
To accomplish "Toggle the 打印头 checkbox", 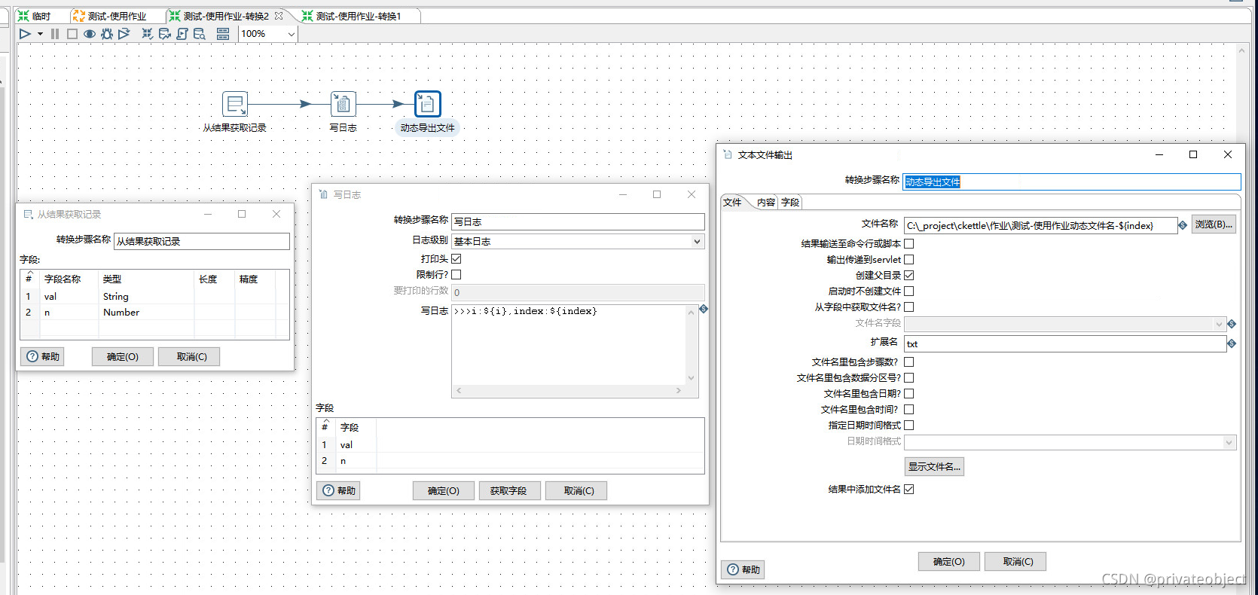I will 456,259.
